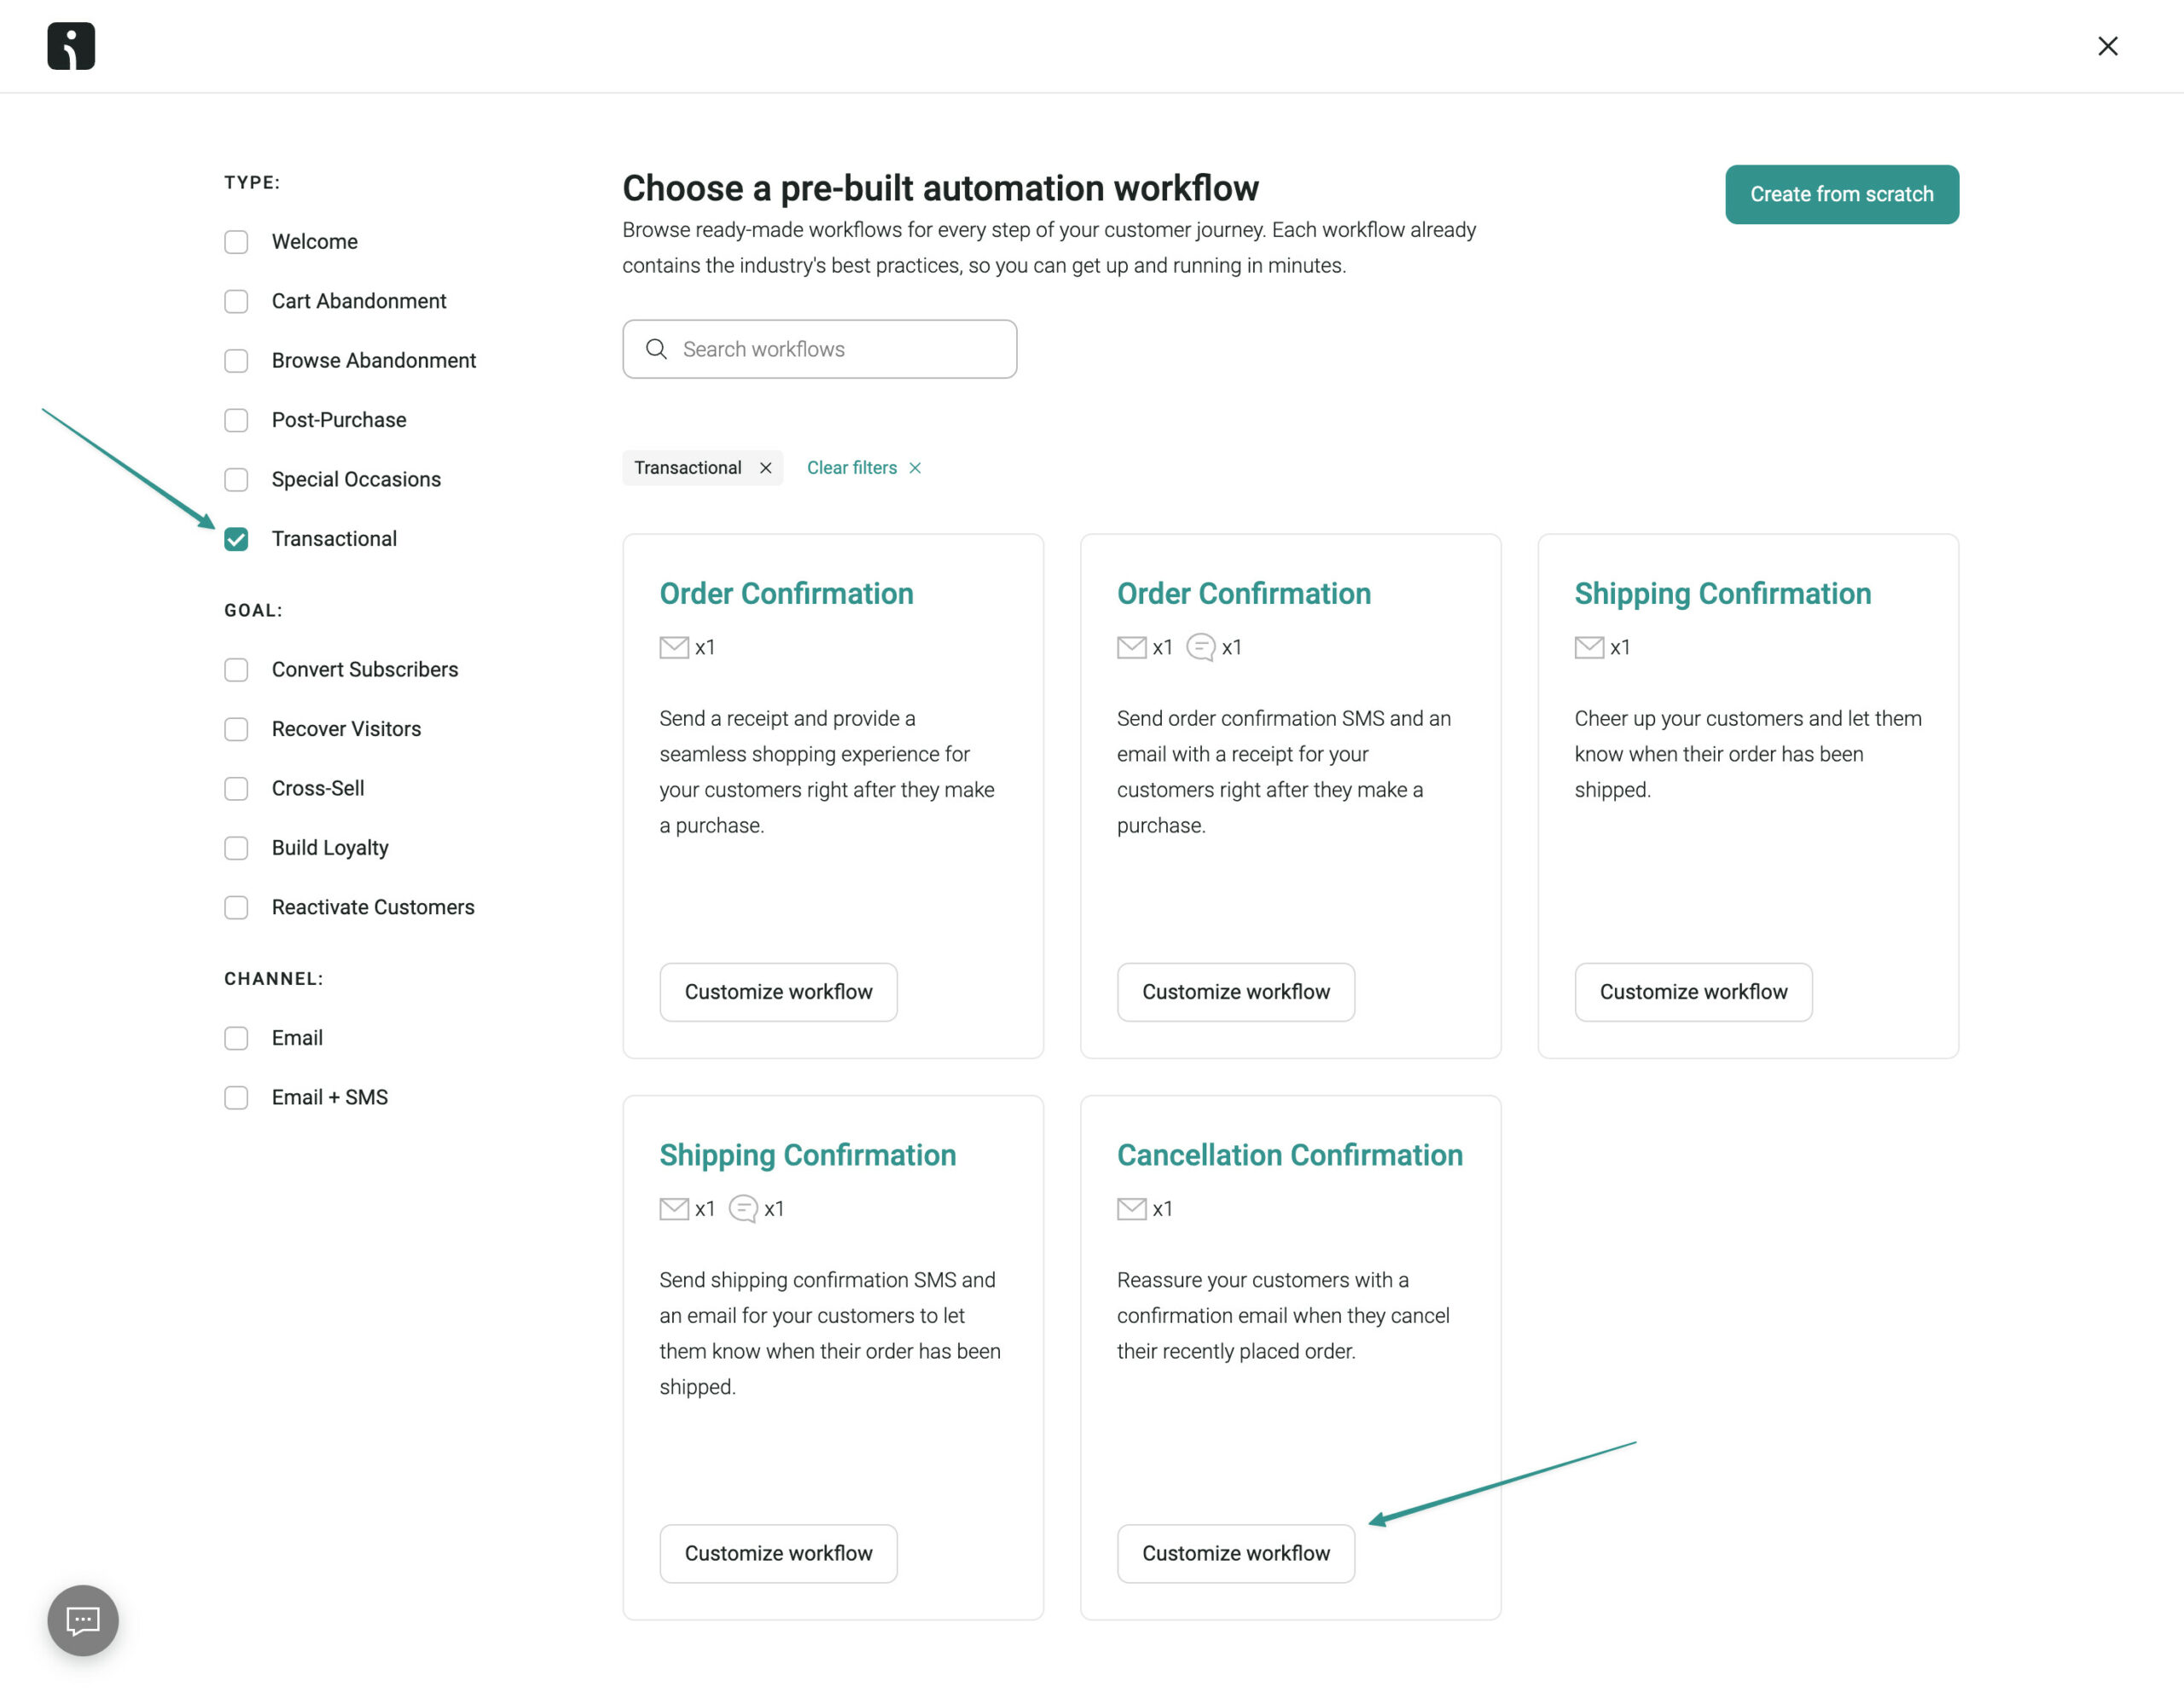Filter by Email channel checkbox

pyautogui.click(x=236, y=1039)
